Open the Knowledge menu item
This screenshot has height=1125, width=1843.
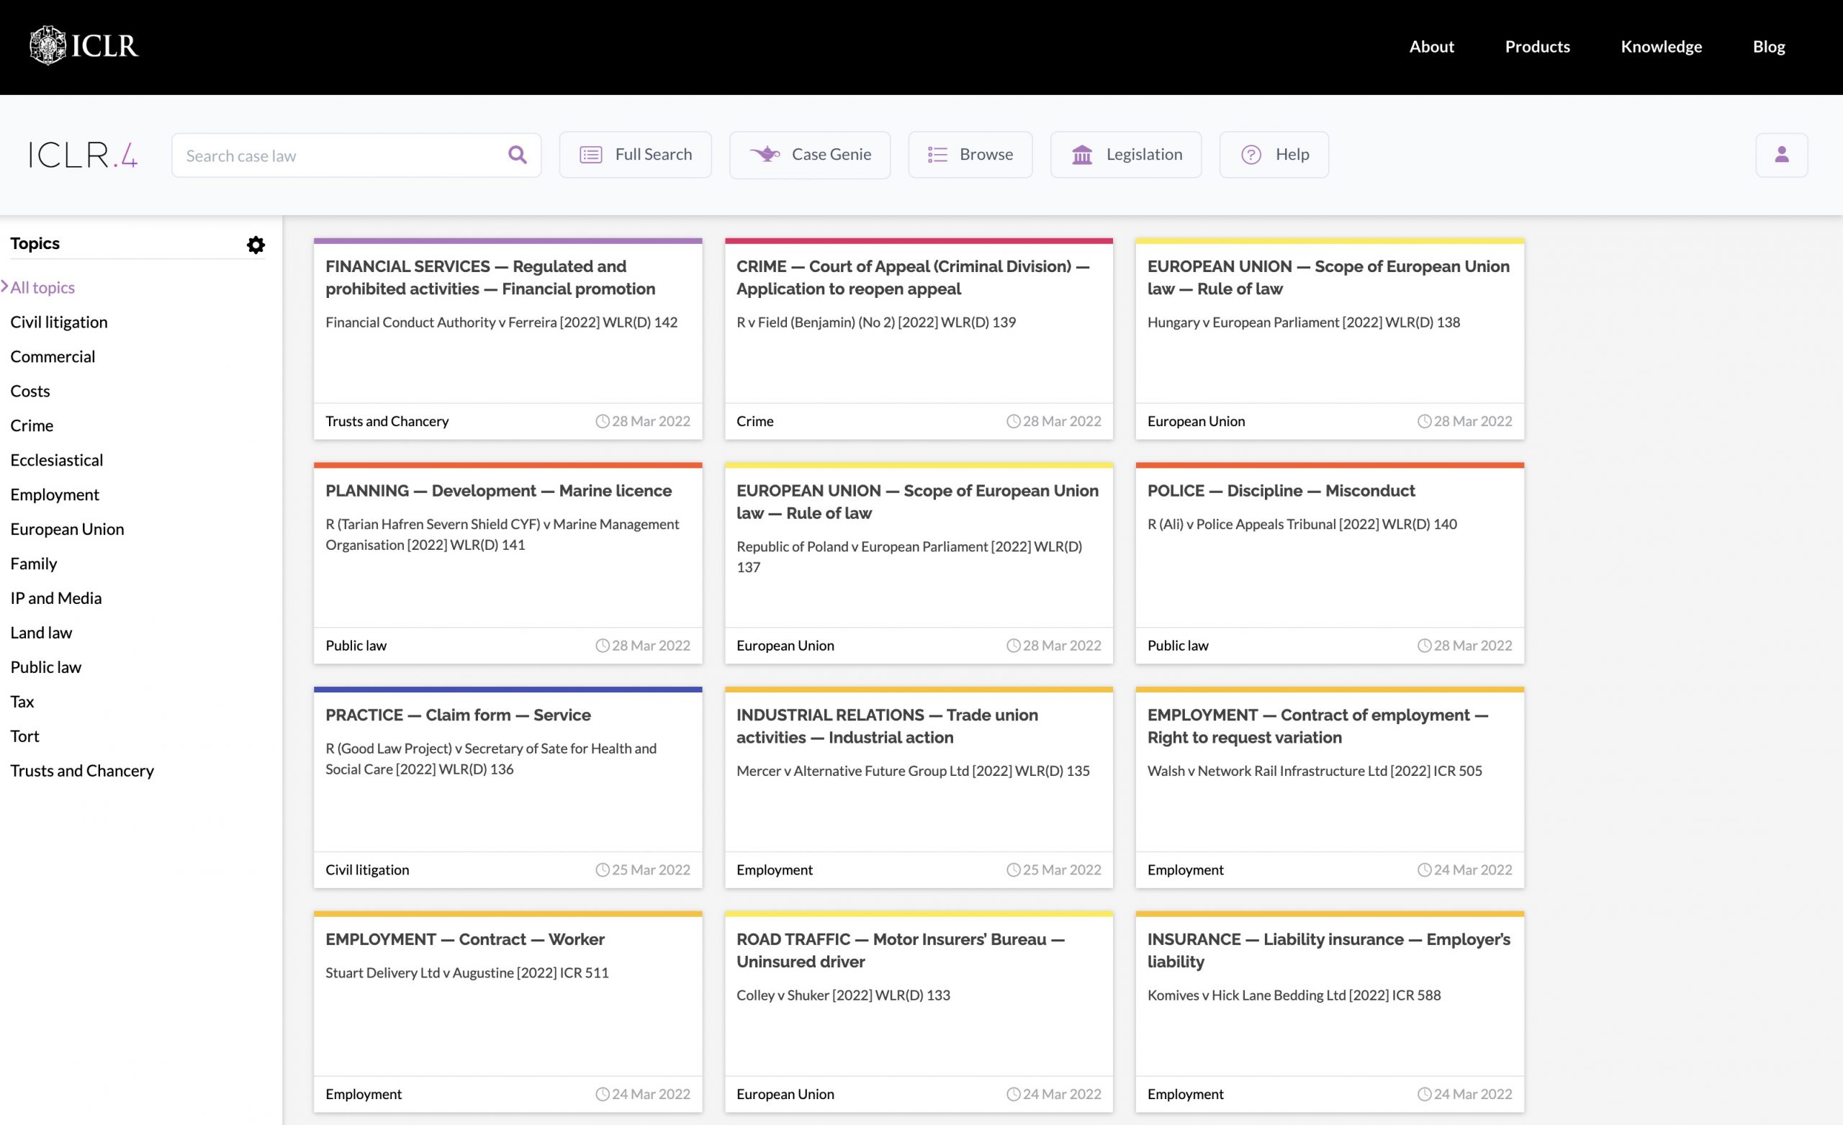point(1662,45)
